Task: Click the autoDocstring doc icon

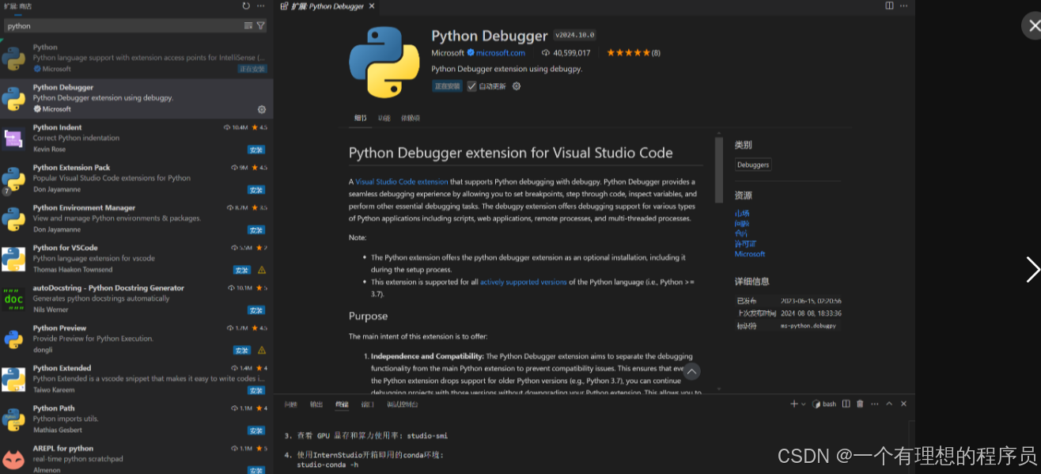Action: (x=13, y=299)
